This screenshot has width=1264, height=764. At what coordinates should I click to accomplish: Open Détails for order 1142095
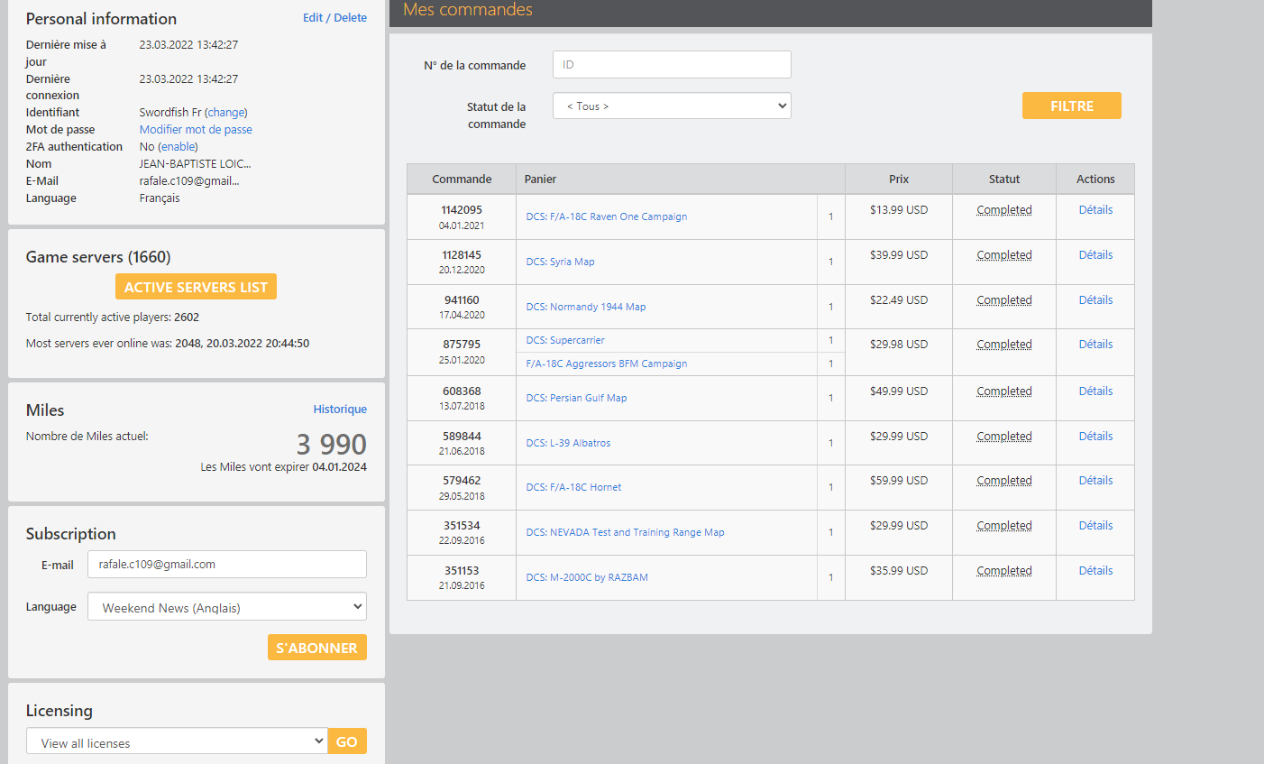pyautogui.click(x=1095, y=210)
